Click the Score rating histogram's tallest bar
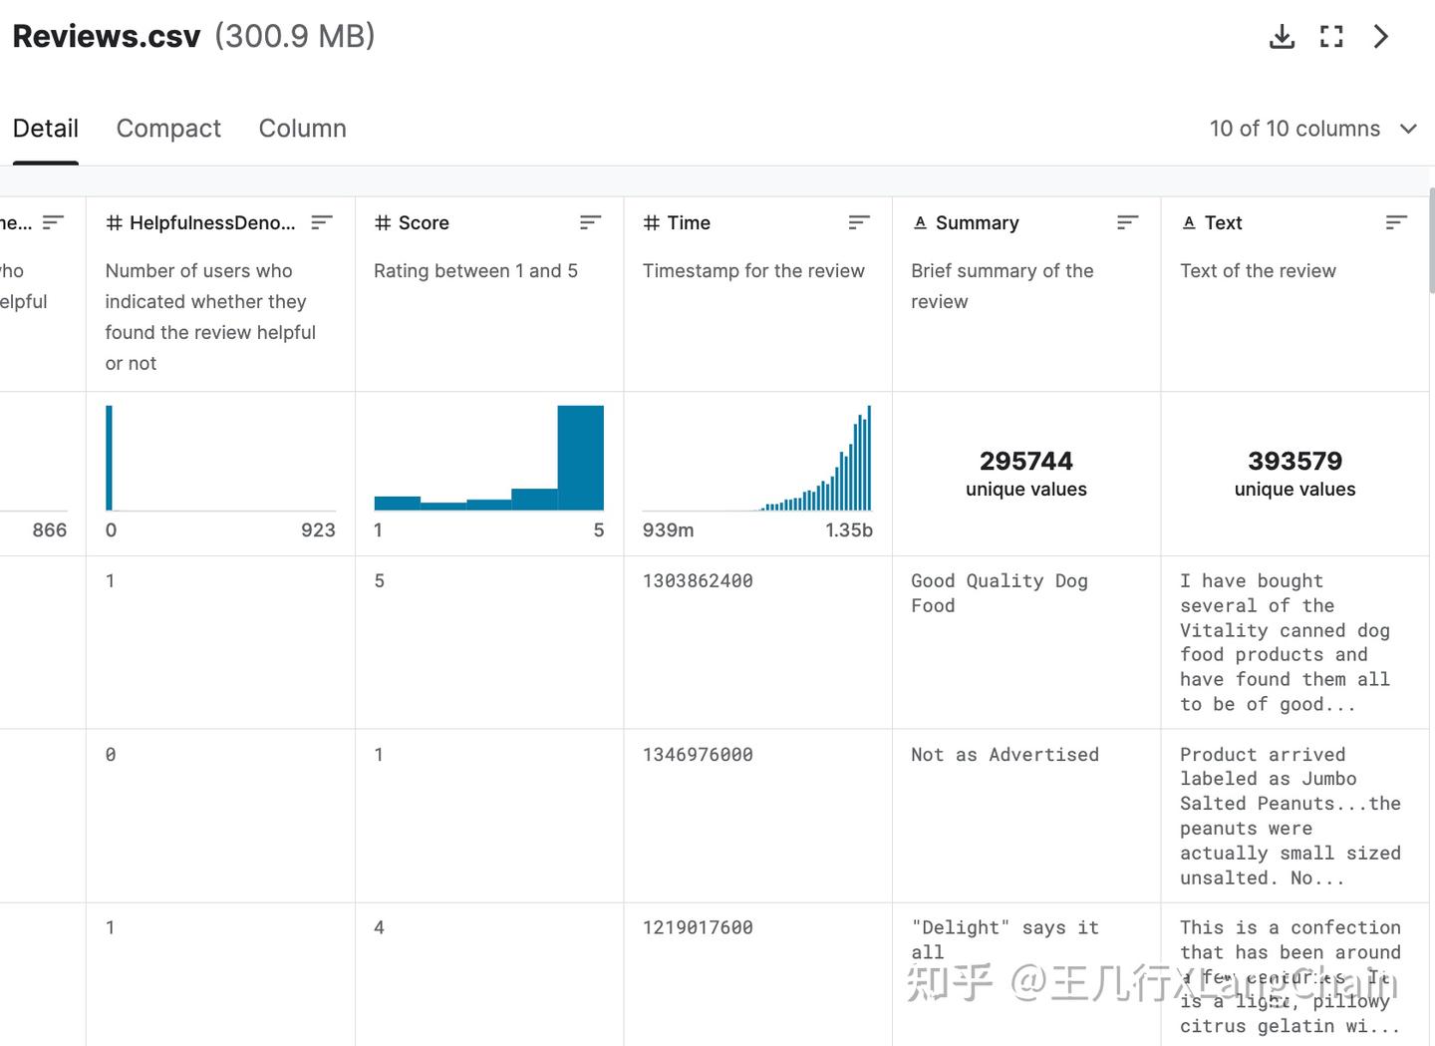 580,458
